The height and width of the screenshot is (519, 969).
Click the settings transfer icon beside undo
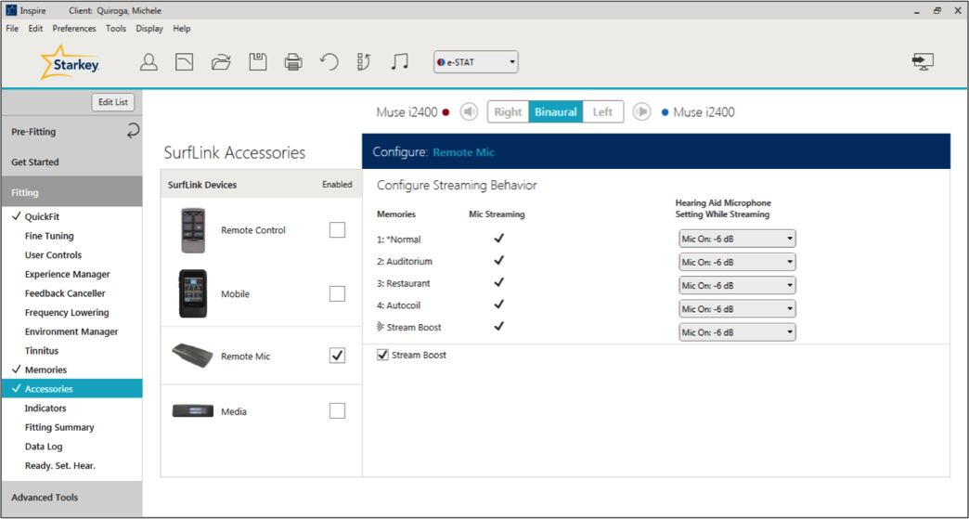click(364, 62)
